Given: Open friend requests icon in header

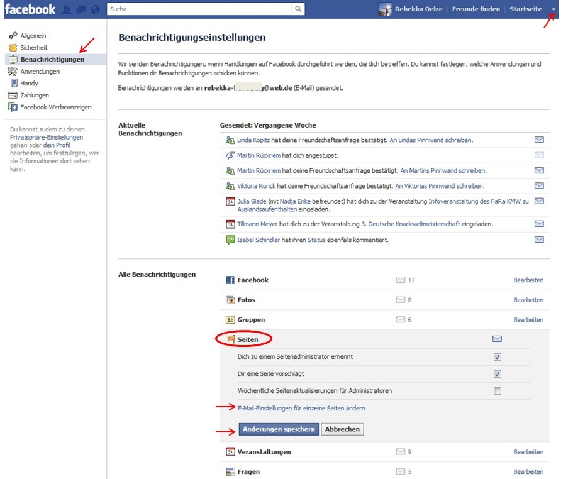Looking at the screenshot, I should tap(67, 9).
